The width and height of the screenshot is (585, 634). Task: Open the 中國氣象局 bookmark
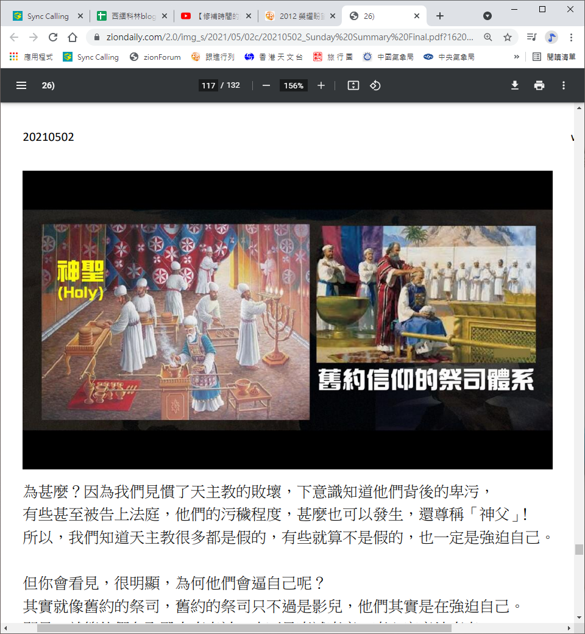pos(388,57)
